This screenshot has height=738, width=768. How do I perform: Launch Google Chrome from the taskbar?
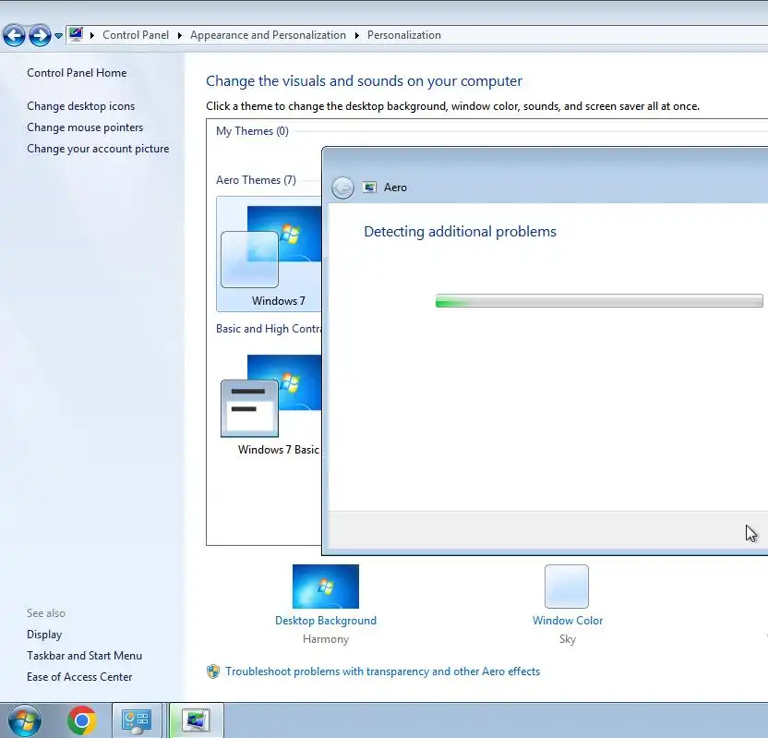click(82, 720)
